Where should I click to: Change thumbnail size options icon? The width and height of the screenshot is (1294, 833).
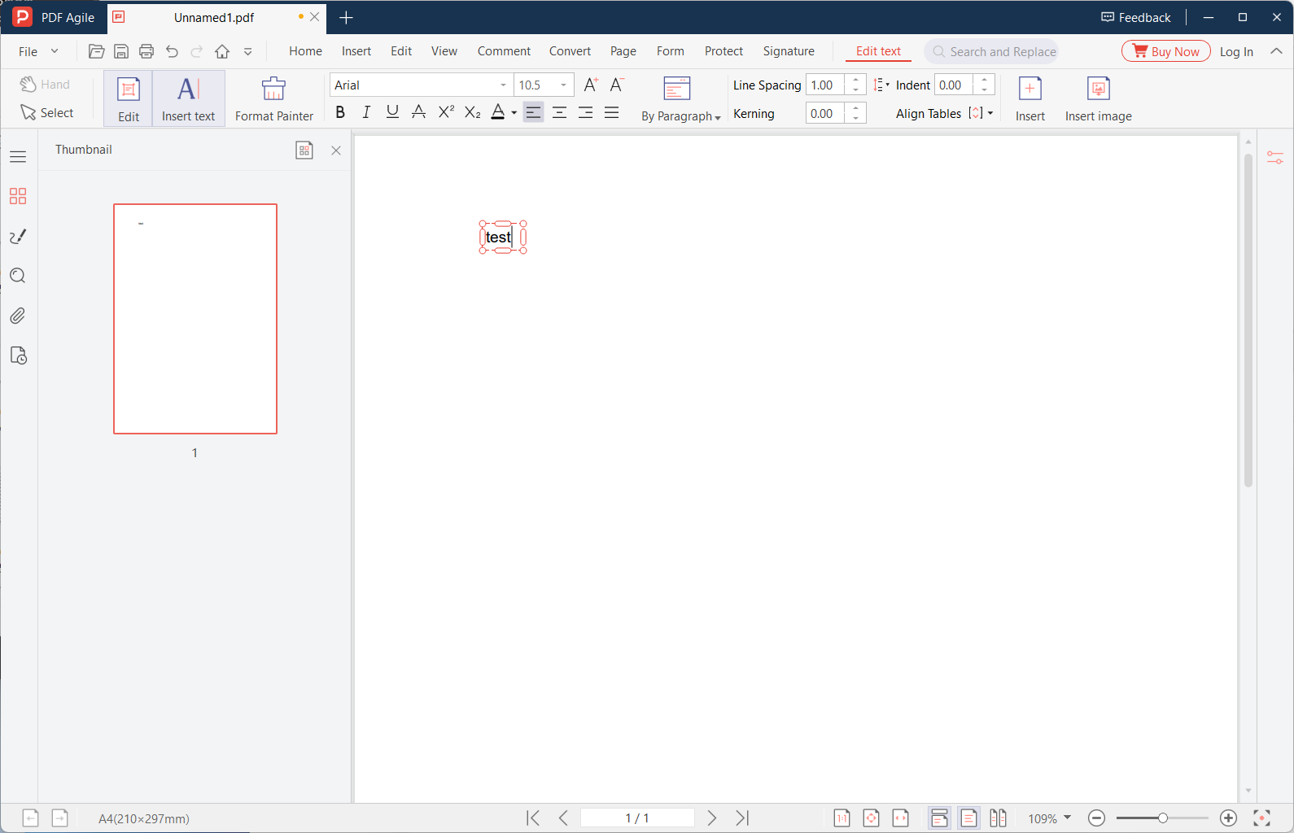click(x=304, y=150)
